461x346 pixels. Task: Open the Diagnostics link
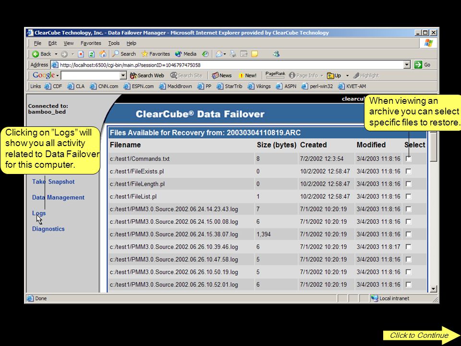(x=48, y=229)
